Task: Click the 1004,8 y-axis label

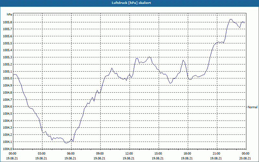Action: (x=7, y=93)
